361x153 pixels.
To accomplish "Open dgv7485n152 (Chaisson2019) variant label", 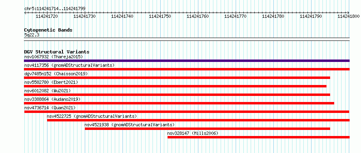I will (x=56, y=74).
